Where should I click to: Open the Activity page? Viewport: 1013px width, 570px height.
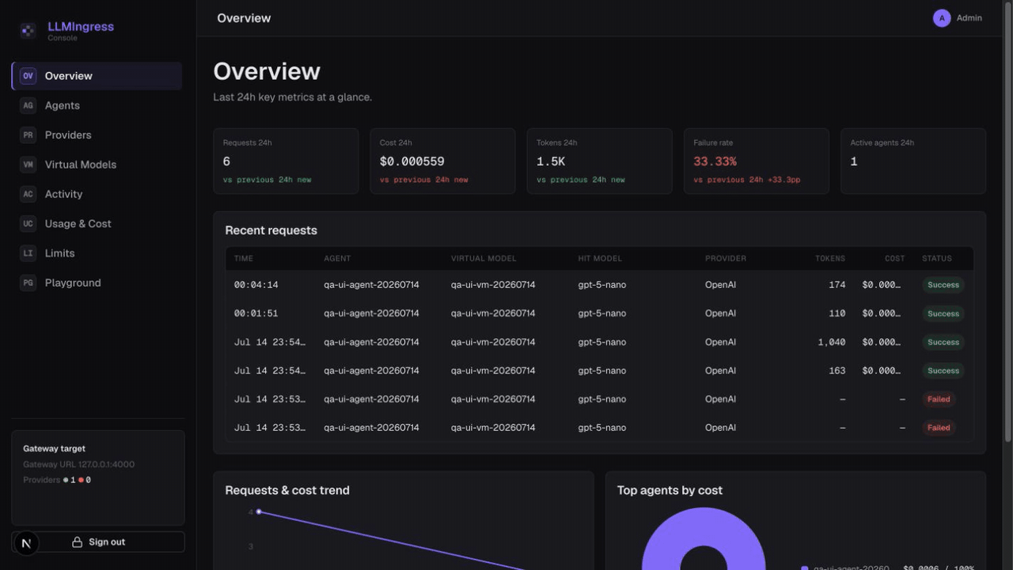pos(97,194)
